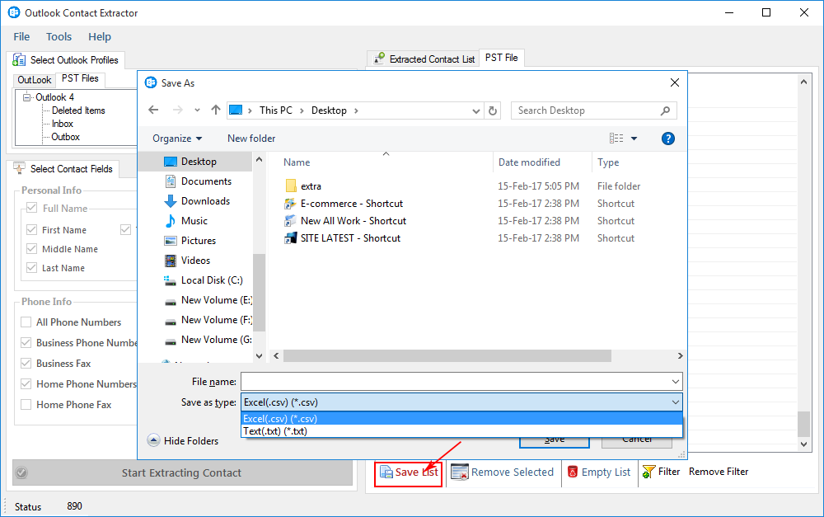The image size is (824, 517).
Task: Click the file list horizontal scrollbar
Action: coord(447,356)
